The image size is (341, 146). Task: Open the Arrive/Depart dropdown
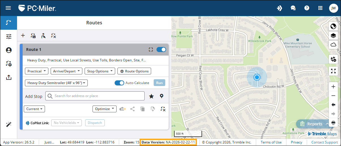[67, 71]
